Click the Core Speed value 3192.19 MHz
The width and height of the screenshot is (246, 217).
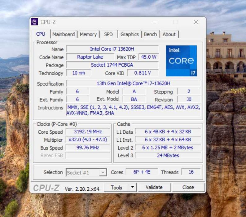coord(88,131)
